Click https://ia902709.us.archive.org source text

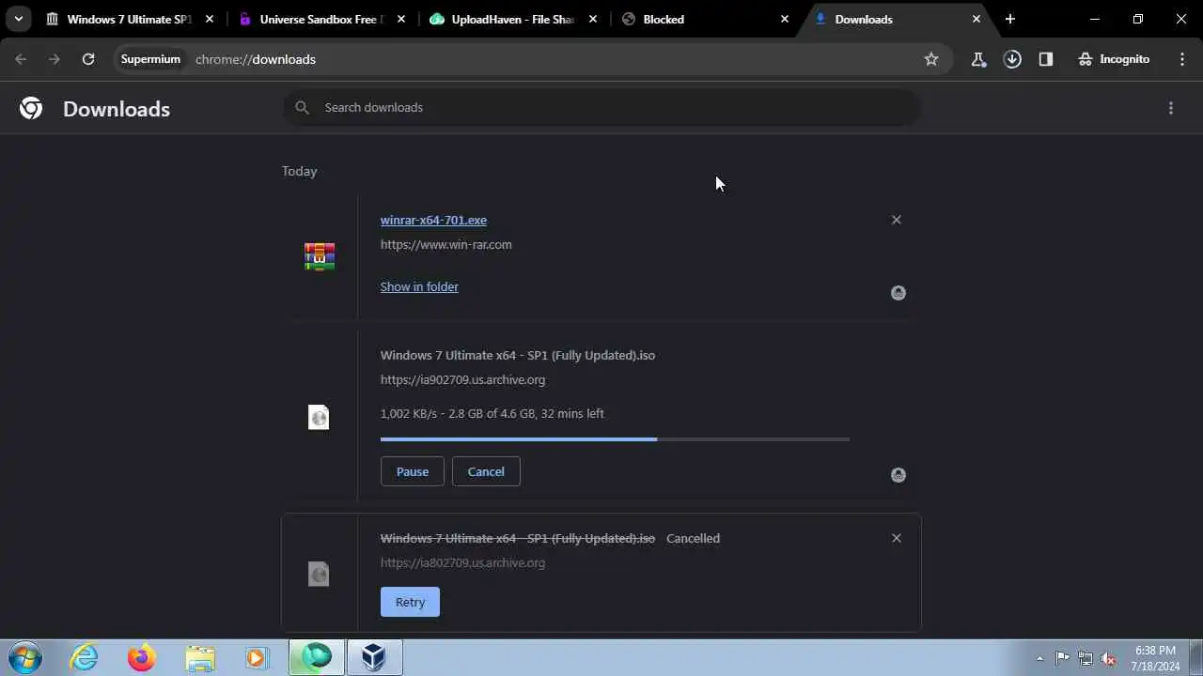(462, 379)
